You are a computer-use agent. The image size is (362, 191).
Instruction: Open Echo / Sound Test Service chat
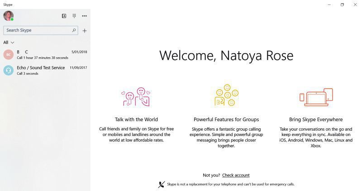tap(45, 70)
